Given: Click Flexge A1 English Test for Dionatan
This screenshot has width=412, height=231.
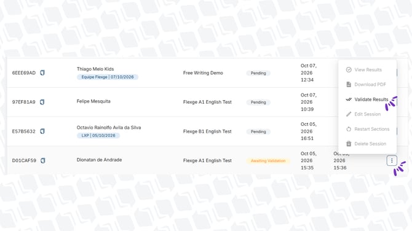Looking at the screenshot, I should pyautogui.click(x=207, y=160).
